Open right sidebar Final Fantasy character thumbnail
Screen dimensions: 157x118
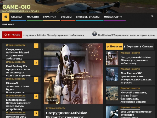pos(112,74)
